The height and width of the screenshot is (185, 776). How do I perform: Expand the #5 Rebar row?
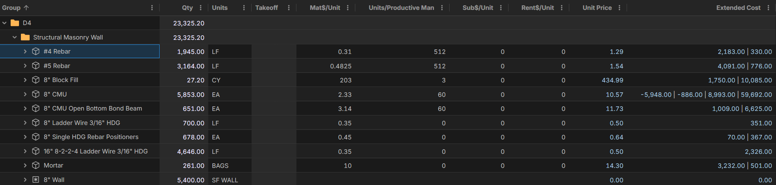coord(25,66)
